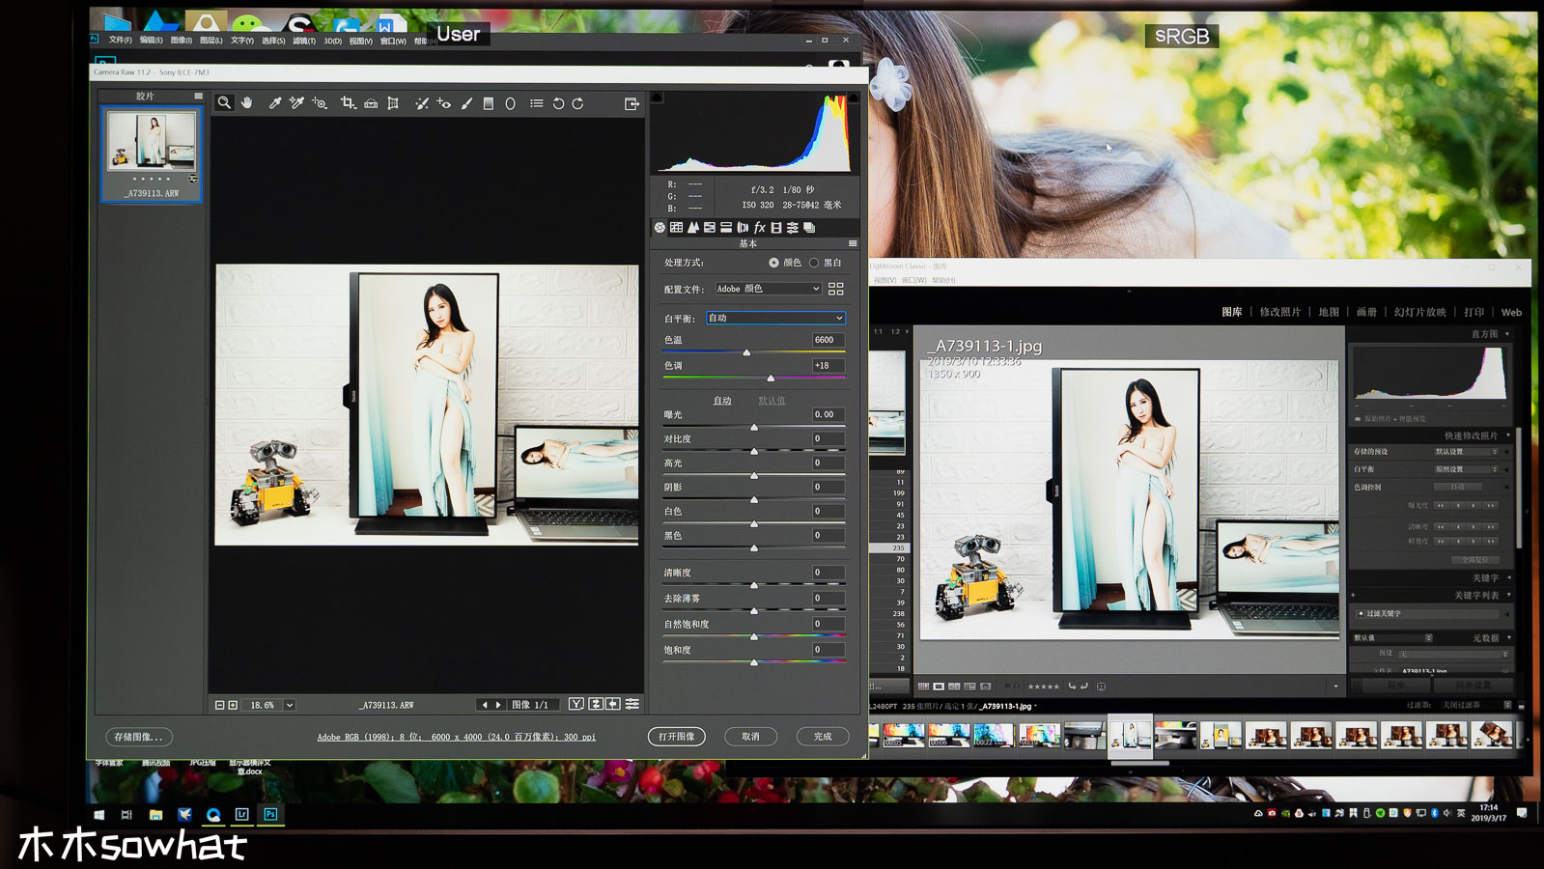Select the 颜色 color treatment radio
Viewport: 1544px width, 869px height.
pyautogui.click(x=774, y=263)
